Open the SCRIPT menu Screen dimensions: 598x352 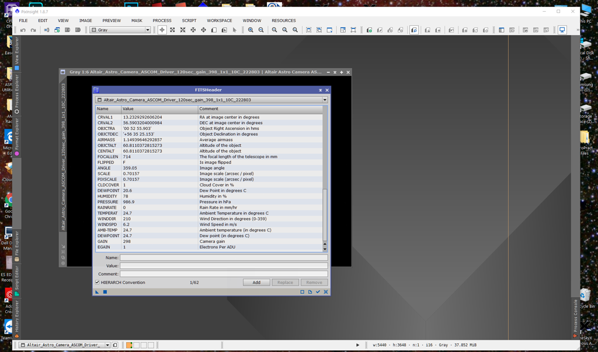coord(189,20)
